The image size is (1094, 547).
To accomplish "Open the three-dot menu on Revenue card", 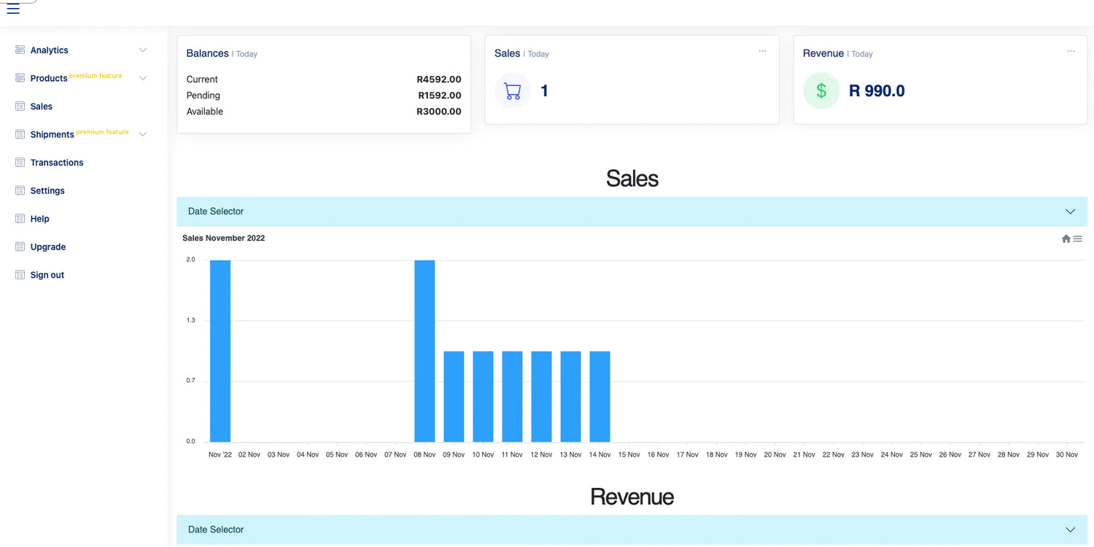I will 1071,51.
